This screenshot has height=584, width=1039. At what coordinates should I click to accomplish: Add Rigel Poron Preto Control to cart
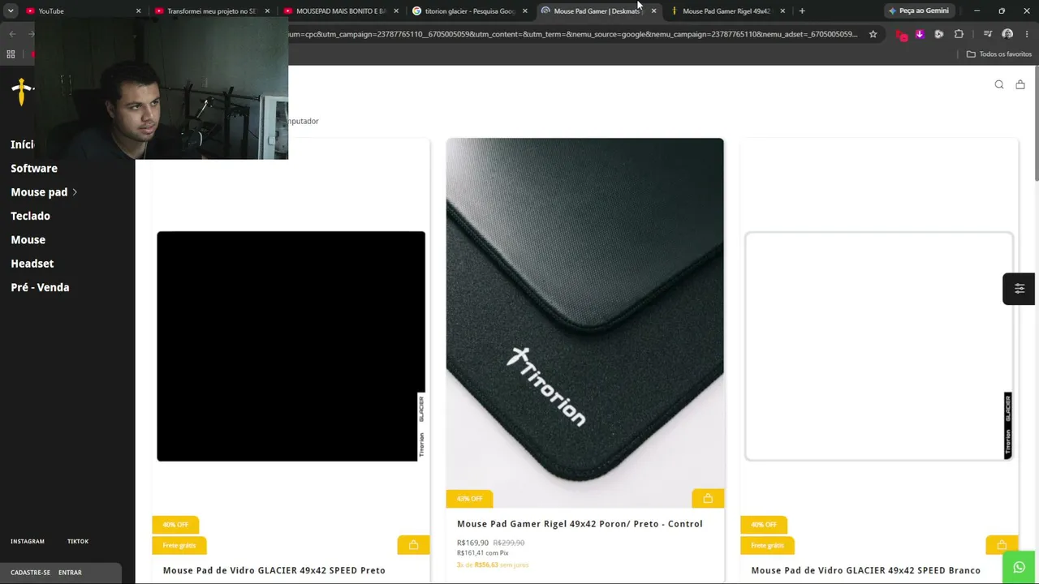point(708,498)
